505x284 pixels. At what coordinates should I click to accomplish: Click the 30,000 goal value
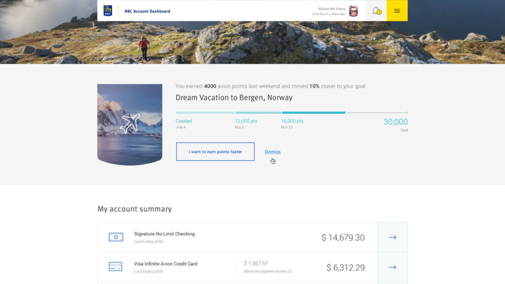pyautogui.click(x=396, y=122)
